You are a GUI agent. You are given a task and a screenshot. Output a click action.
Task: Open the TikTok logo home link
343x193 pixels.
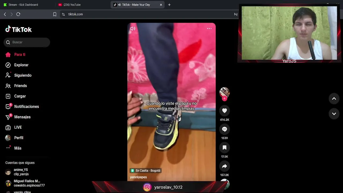pos(18,29)
